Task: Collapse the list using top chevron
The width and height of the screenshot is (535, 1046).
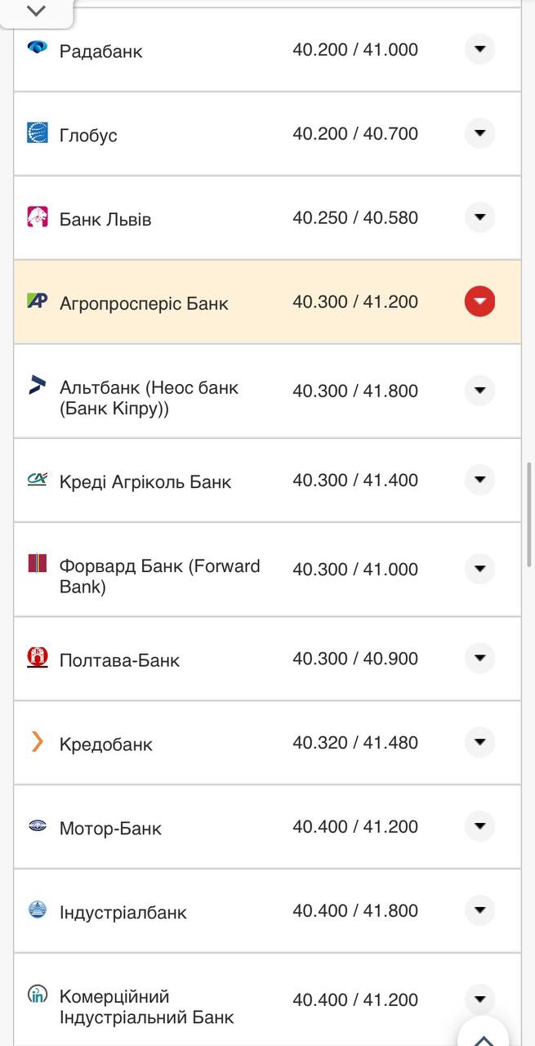Action: pos(34,11)
